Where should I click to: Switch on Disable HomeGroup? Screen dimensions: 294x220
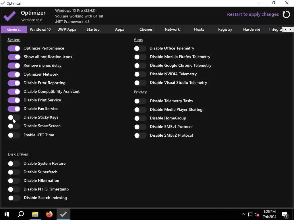click(140, 118)
